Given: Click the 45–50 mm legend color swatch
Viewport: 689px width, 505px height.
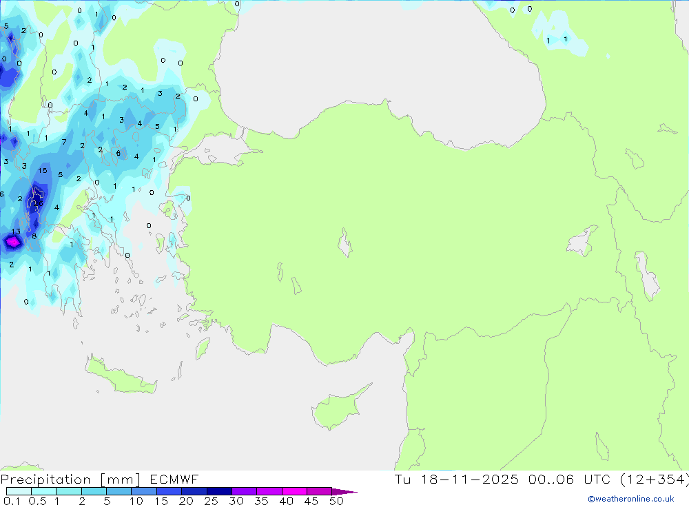Looking at the screenshot, I should (x=319, y=491).
